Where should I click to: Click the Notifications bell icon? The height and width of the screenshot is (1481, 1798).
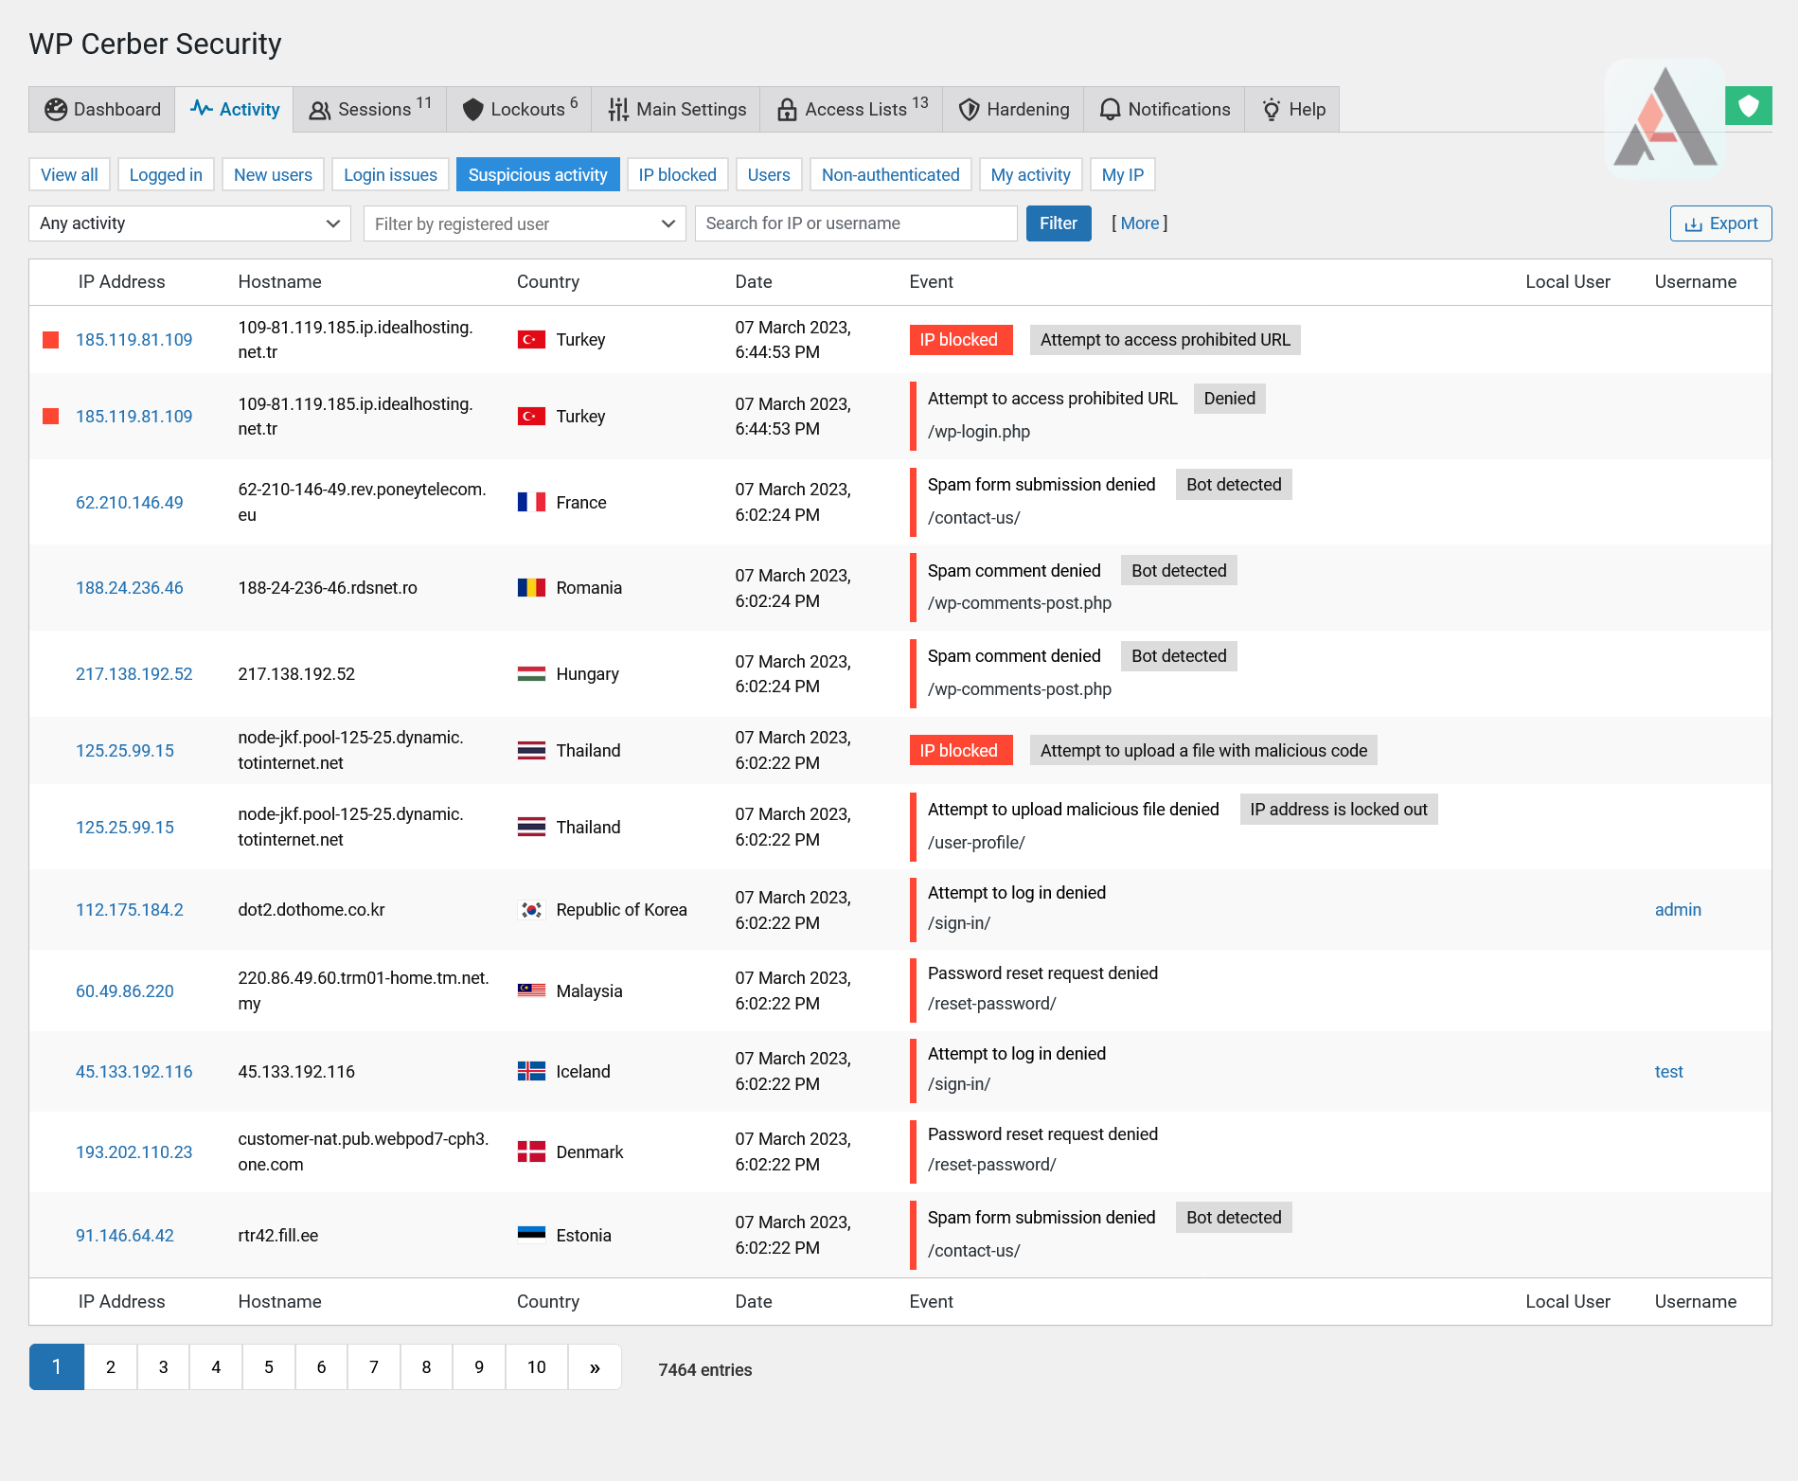coord(1110,110)
